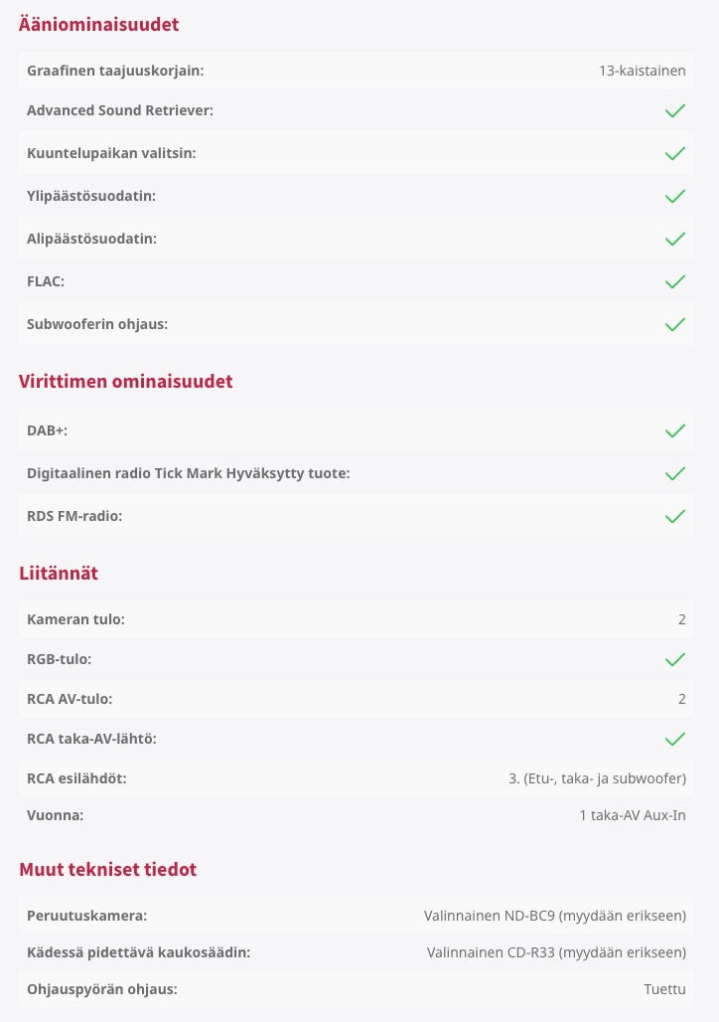The height and width of the screenshot is (1022, 719).
Task: Click the Virittimen ominaisuudet heading
Action: click(126, 381)
